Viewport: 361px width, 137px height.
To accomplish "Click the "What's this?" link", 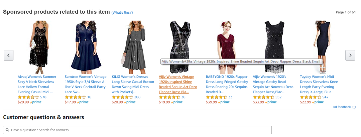I will coord(122,13).
